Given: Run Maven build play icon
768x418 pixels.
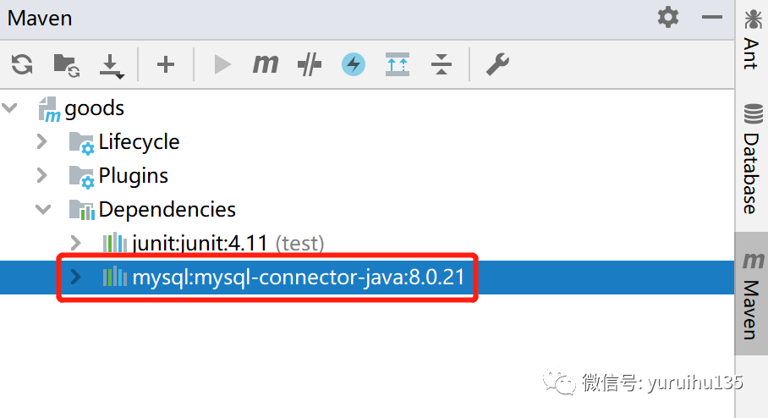Looking at the screenshot, I should pyautogui.click(x=222, y=64).
